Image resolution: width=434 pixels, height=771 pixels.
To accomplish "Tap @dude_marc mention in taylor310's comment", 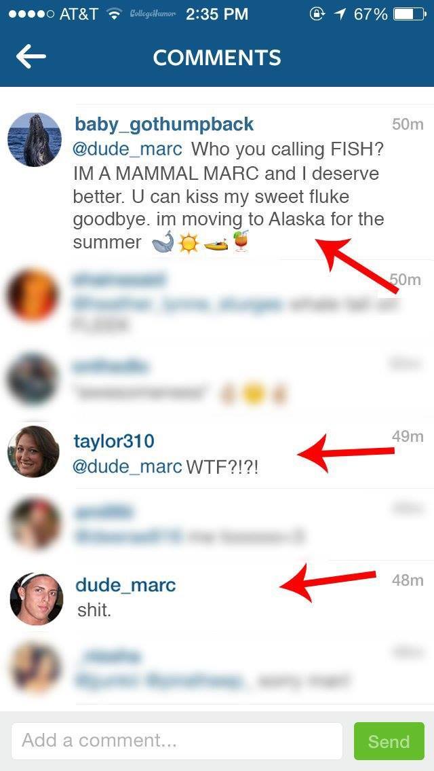I will point(127,467).
